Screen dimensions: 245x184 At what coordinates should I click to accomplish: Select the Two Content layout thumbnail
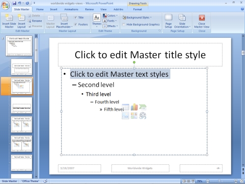22,124
